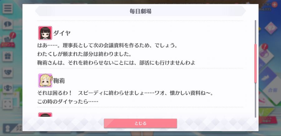Viewport: 281px width, 136px height.
Task: Click the lower scrollbar track area
Action: point(255,100)
